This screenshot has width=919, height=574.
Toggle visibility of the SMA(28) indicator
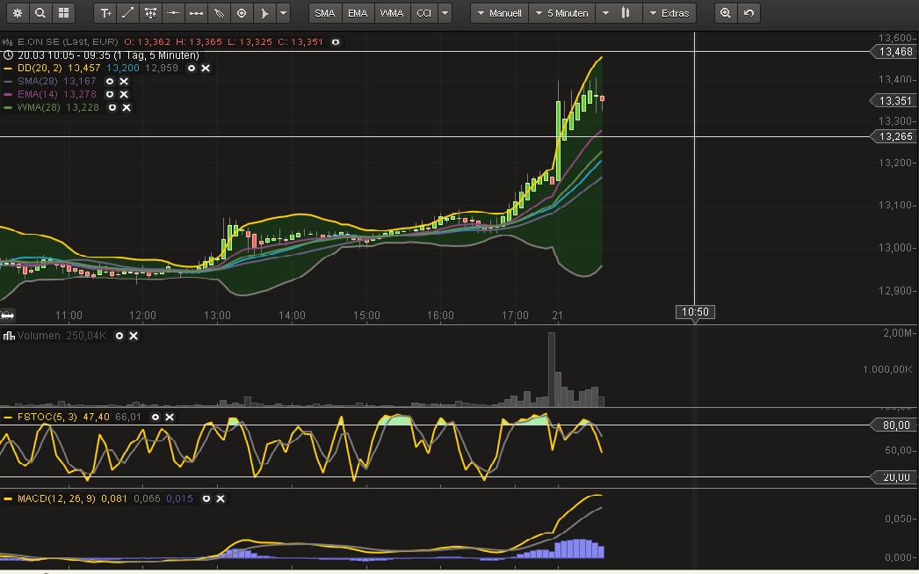[110, 81]
